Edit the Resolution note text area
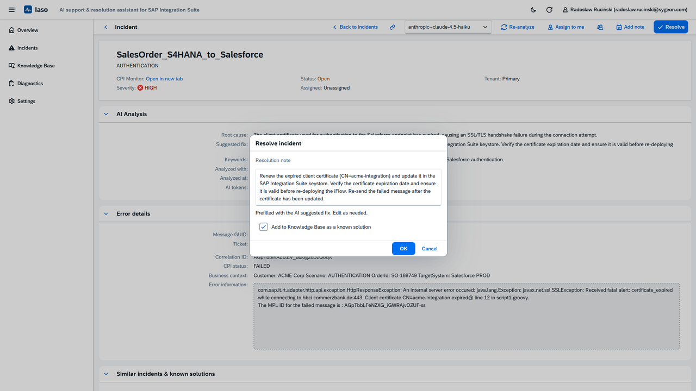Image resolution: width=696 pixels, height=391 pixels. coord(348,187)
